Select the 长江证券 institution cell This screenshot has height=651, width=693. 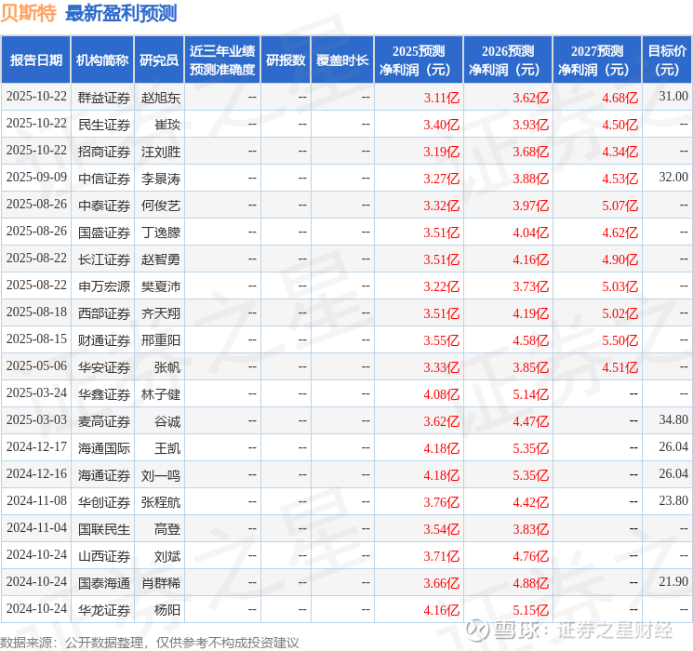[x=104, y=259]
